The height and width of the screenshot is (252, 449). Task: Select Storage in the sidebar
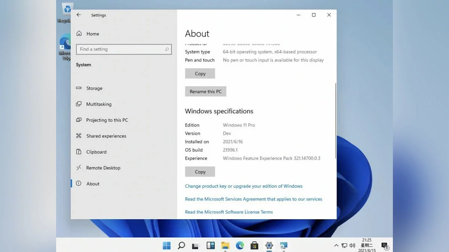point(94,88)
